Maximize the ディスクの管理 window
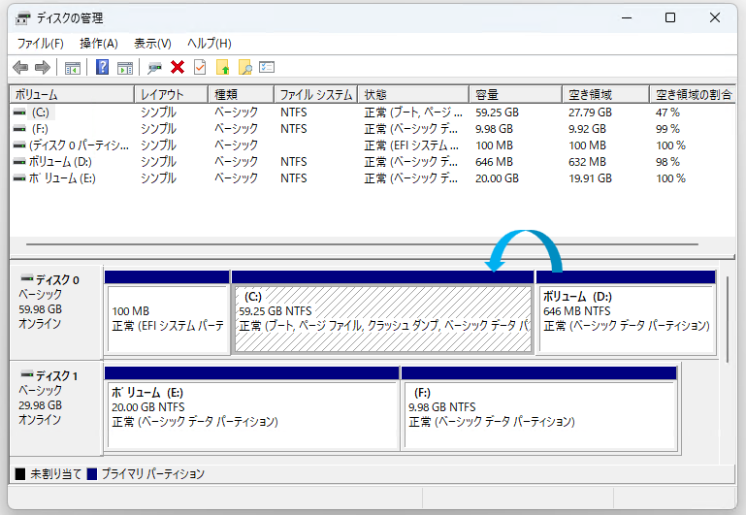 tap(670, 18)
